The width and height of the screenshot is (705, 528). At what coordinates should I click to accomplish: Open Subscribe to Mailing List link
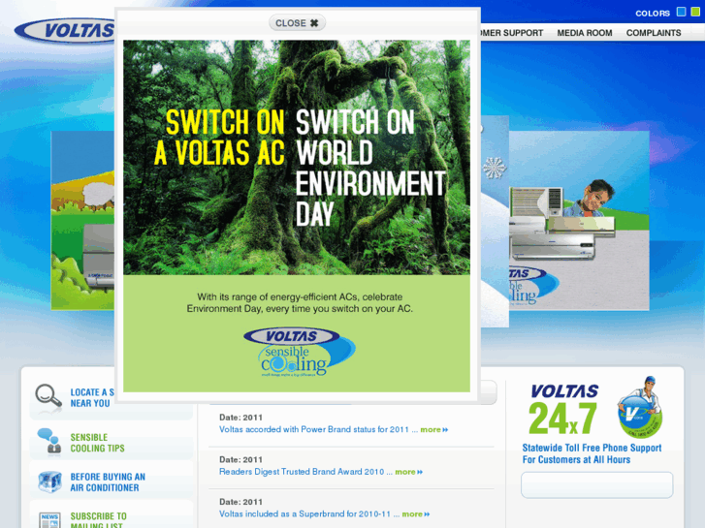tap(99, 520)
